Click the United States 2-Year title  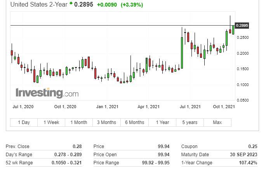(x=39, y=5)
